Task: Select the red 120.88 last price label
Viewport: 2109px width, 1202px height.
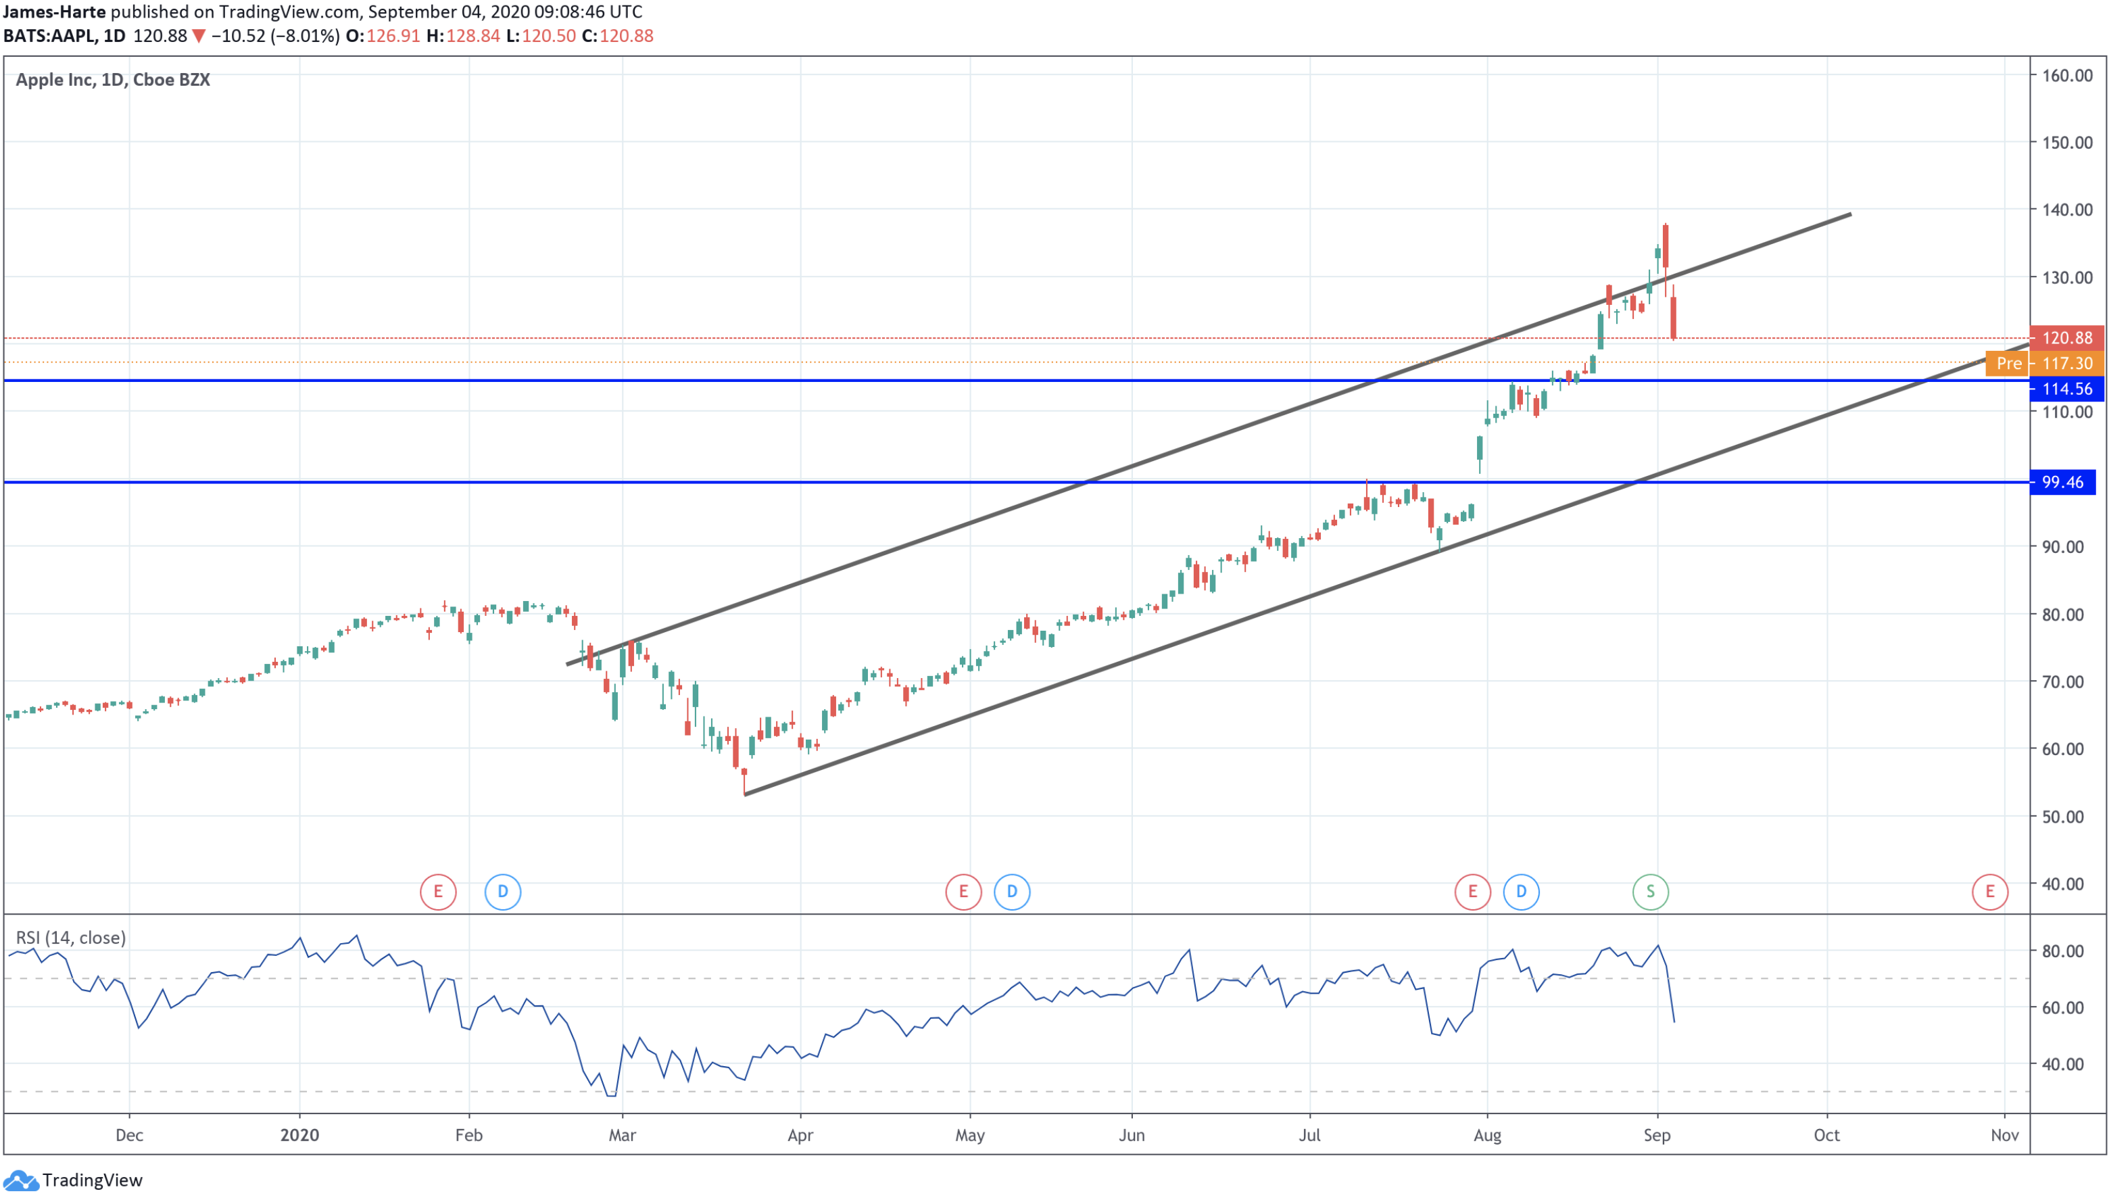Action: [2066, 337]
